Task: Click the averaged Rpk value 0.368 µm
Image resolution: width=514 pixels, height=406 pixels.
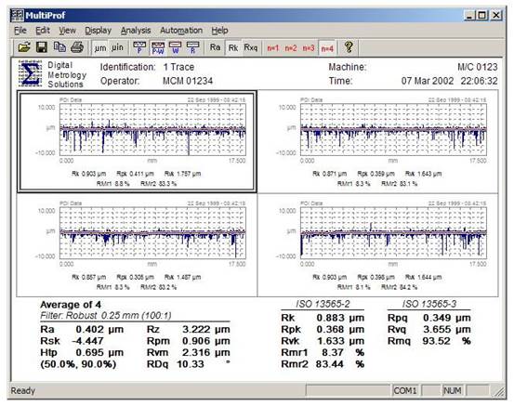Action: [340, 330]
